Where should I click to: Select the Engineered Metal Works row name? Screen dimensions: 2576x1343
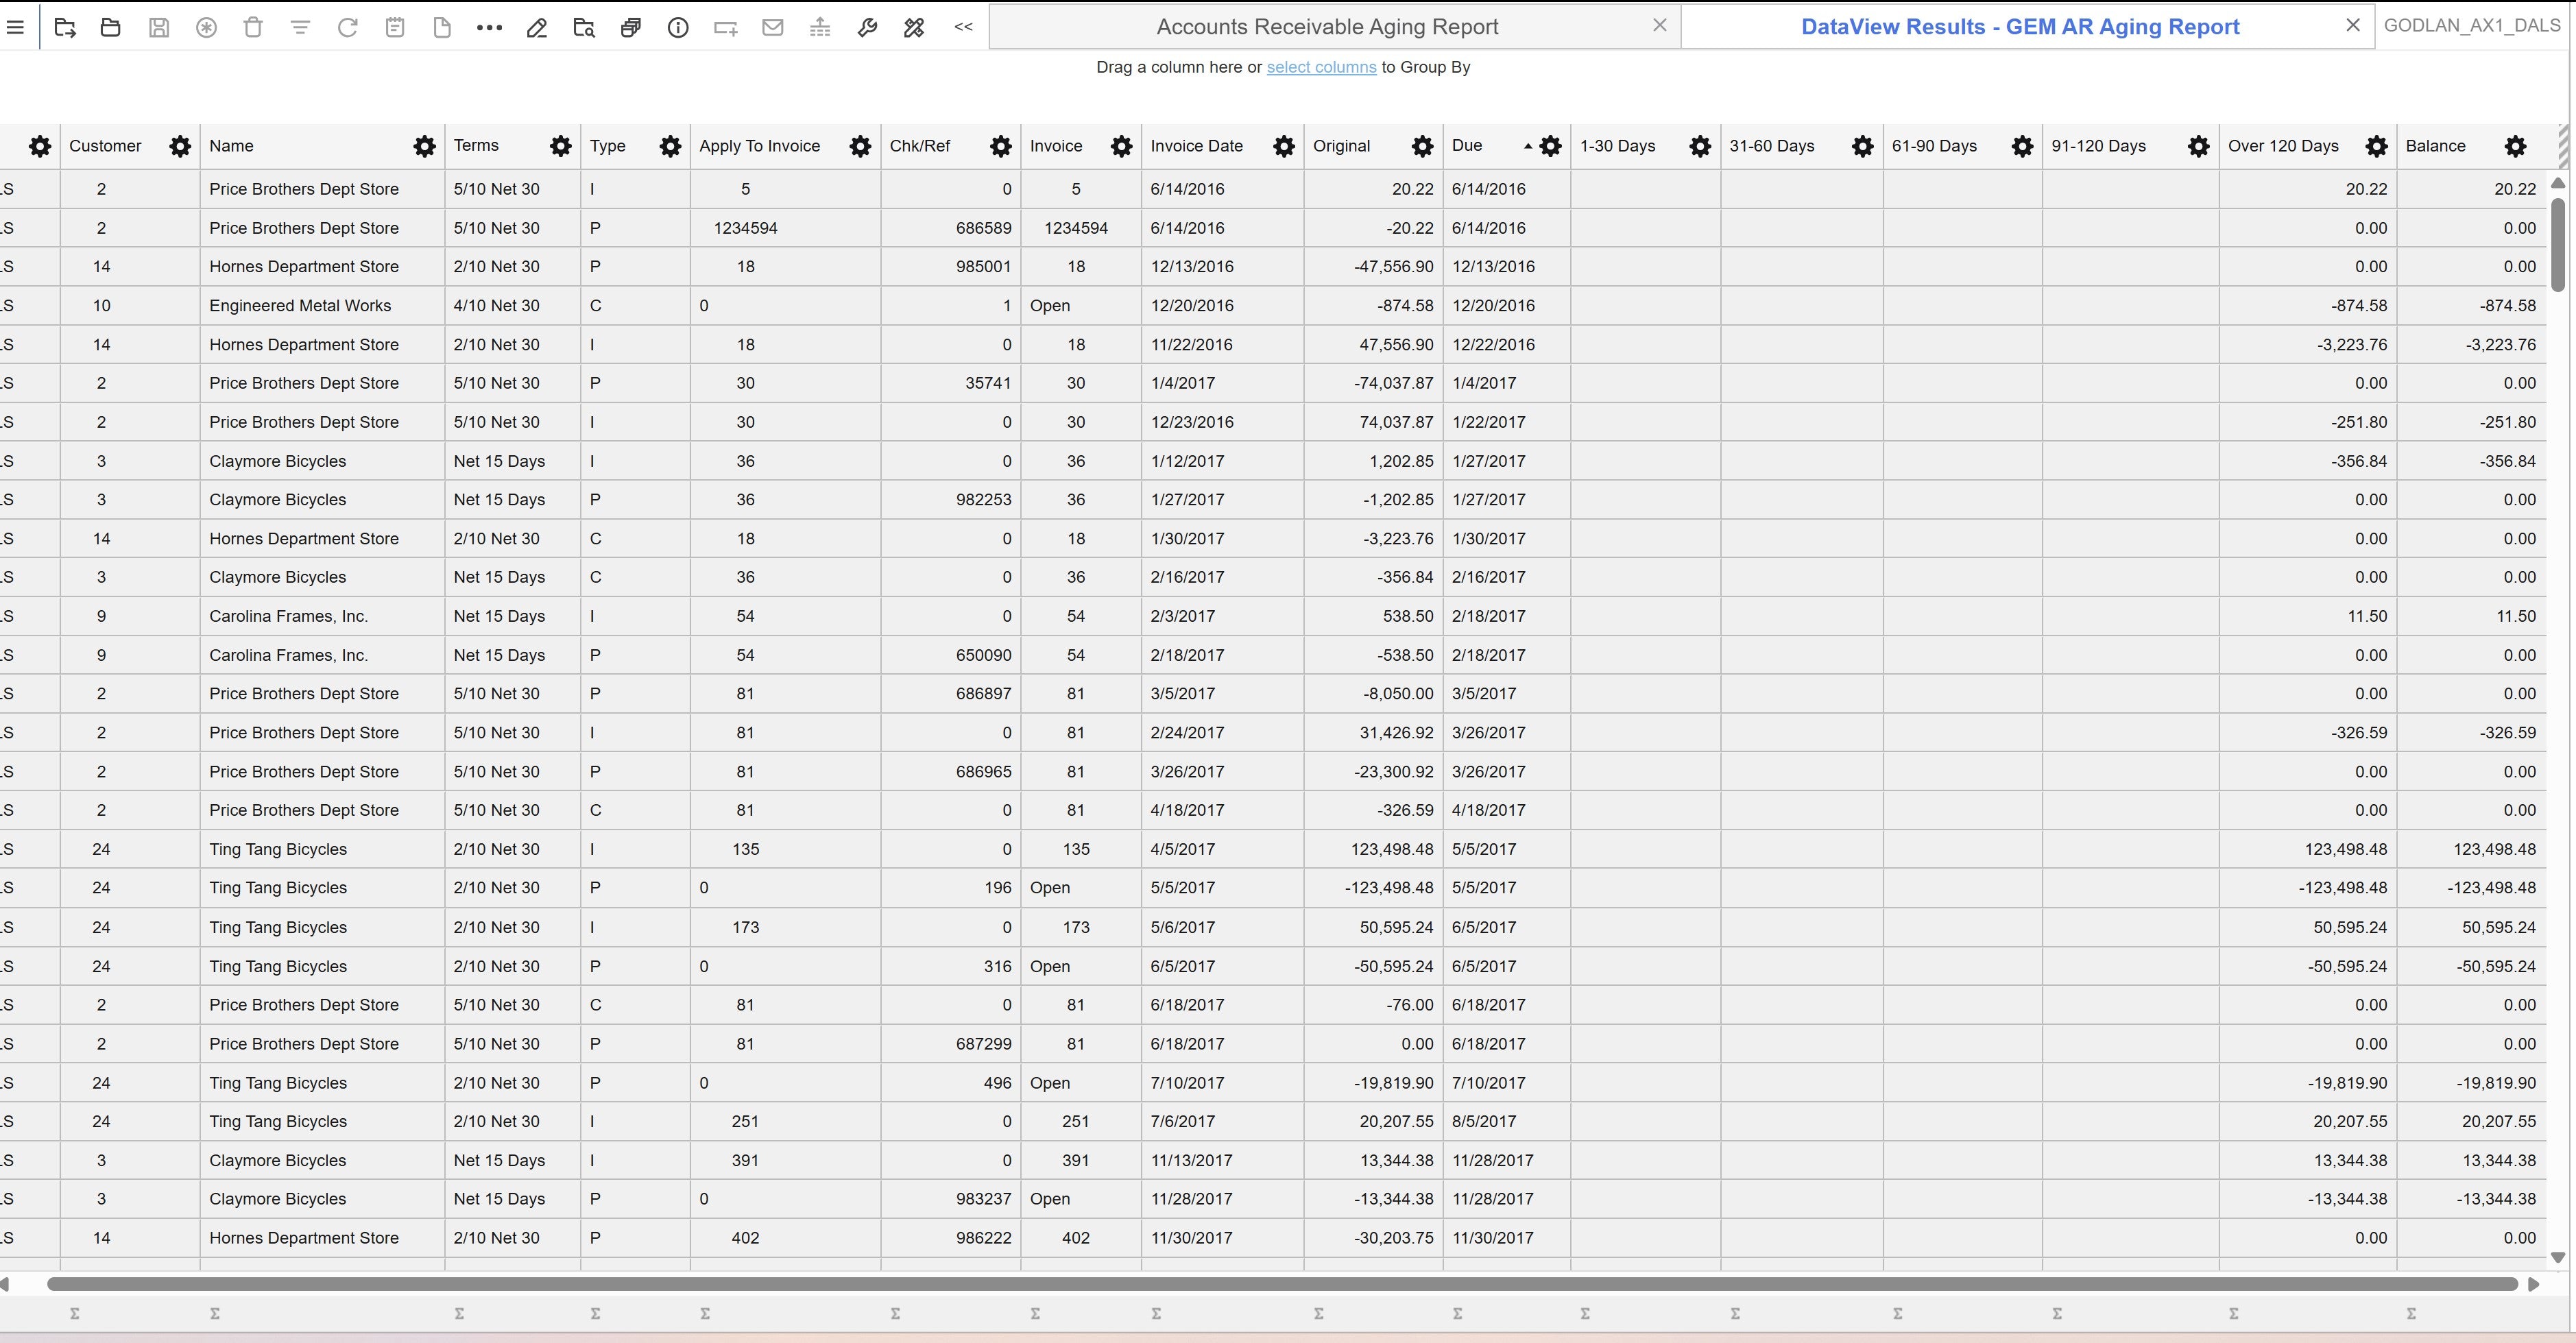[x=300, y=306]
